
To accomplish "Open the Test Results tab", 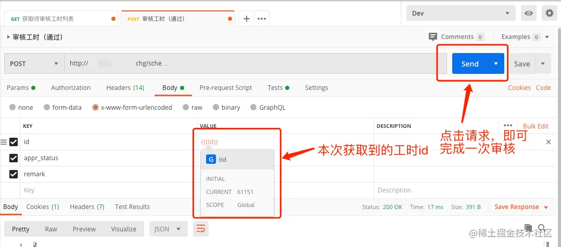I will [x=132, y=206].
